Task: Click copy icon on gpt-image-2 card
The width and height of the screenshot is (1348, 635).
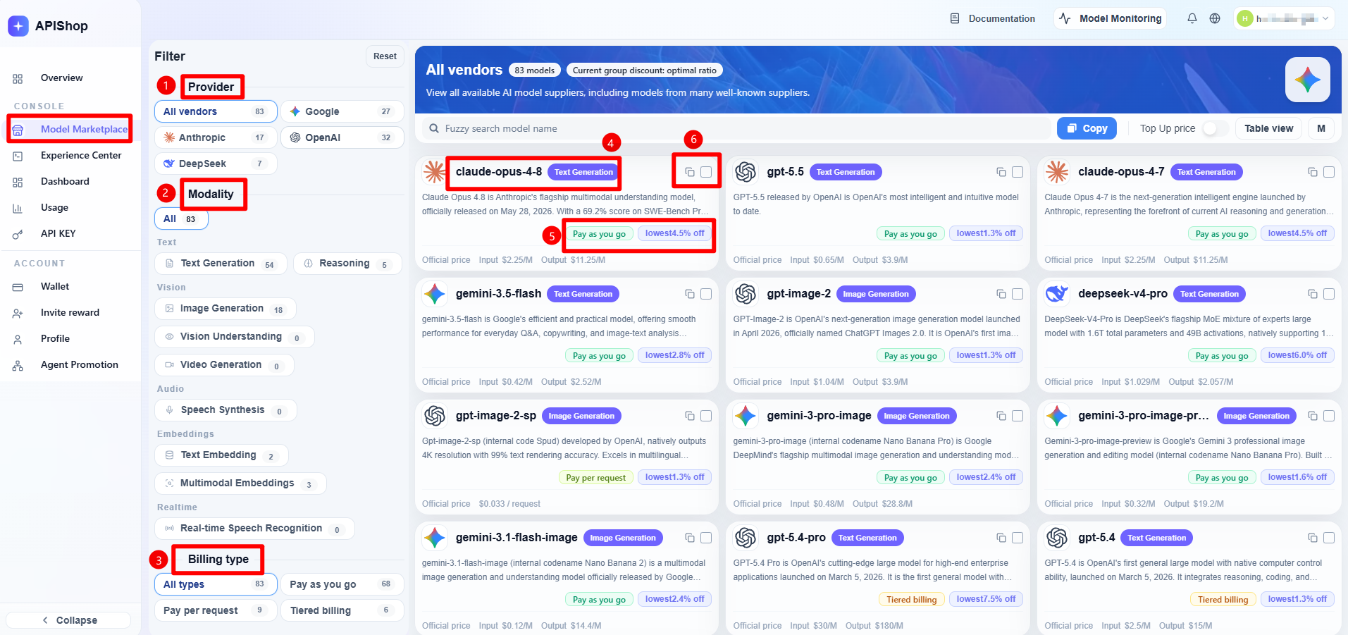Action: (1001, 294)
